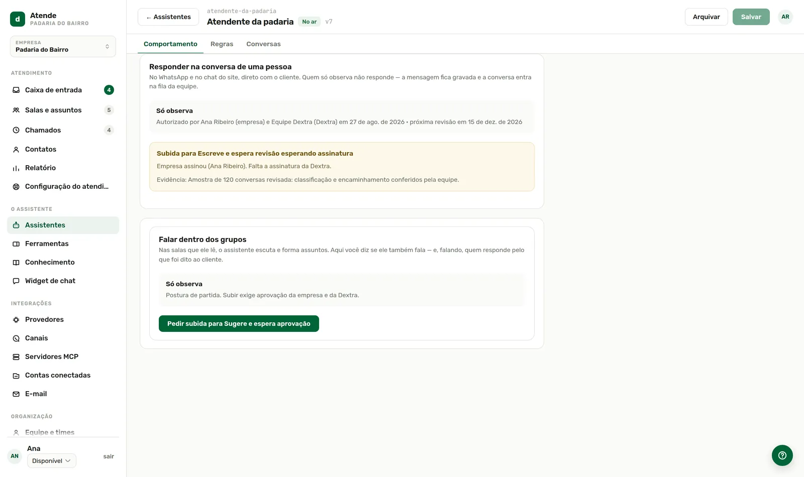Click the Salvar button
Viewport: 804px width, 477px height.
(x=751, y=17)
